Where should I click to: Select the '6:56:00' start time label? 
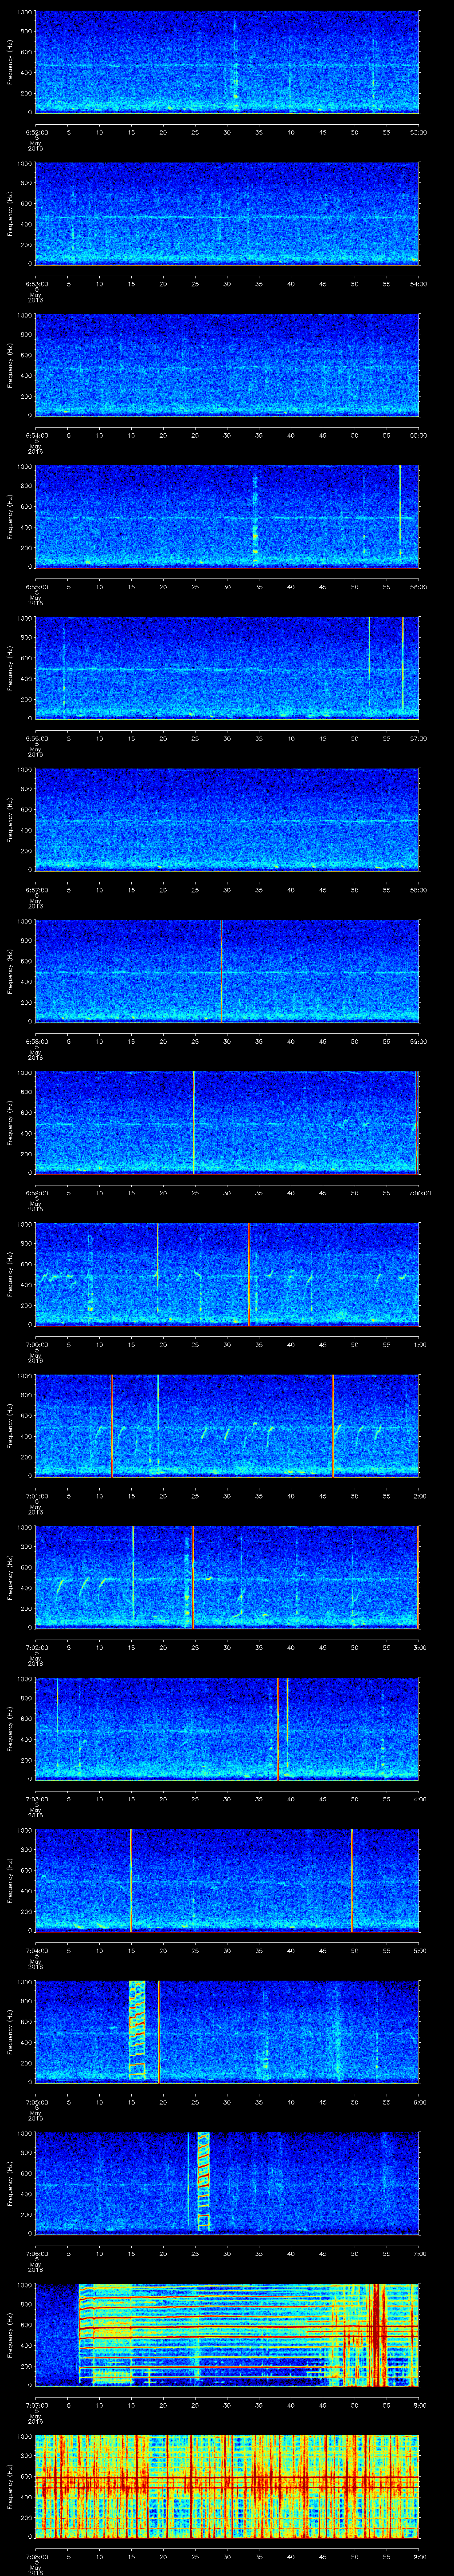(36, 738)
